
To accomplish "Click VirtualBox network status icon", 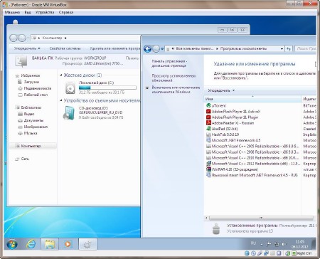I will click(x=266, y=253).
